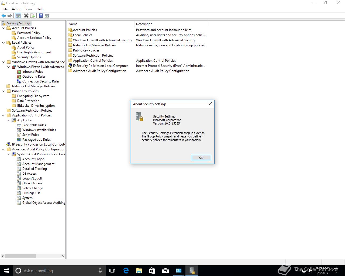Select Audit Policy in the tree
The image size is (345, 276).
click(26, 47)
